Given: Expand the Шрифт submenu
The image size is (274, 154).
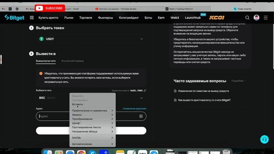Looking at the screenshot, I should 92,123.
